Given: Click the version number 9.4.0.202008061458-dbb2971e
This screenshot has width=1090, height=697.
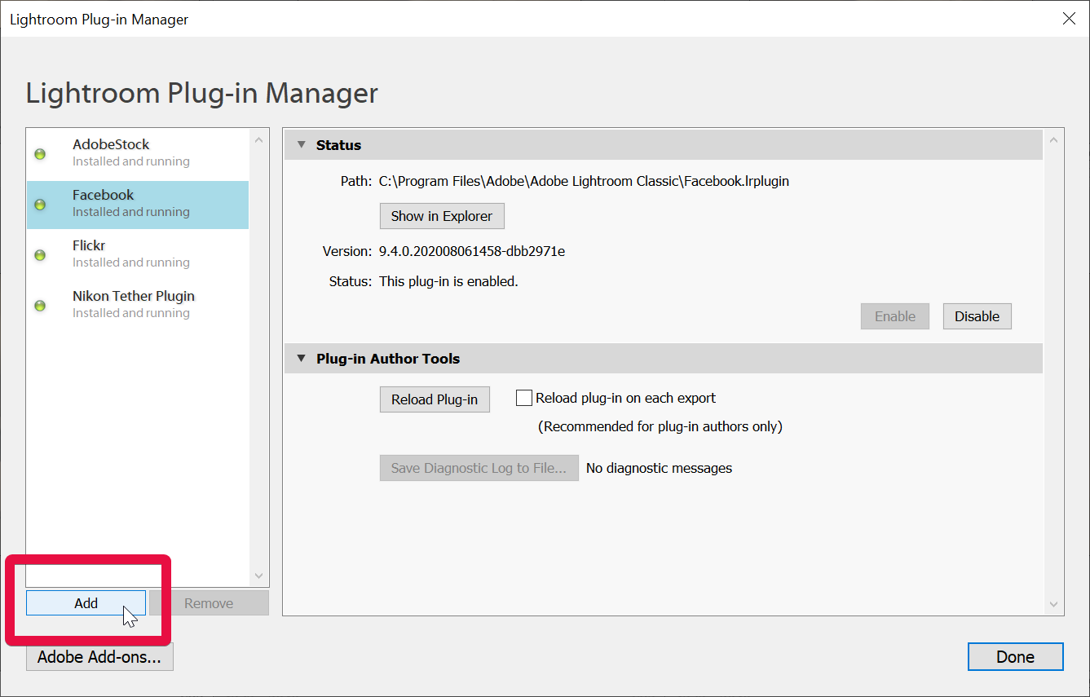Looking at the screenshot, I should coord(472,251).
